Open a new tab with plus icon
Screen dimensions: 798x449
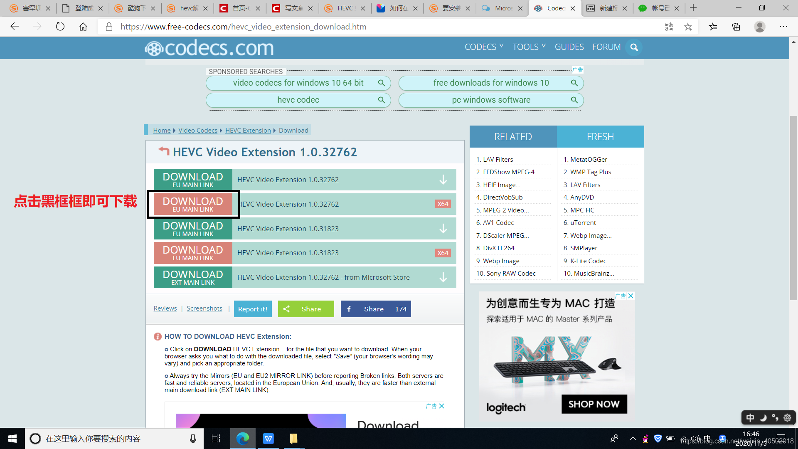coord(693,8)
